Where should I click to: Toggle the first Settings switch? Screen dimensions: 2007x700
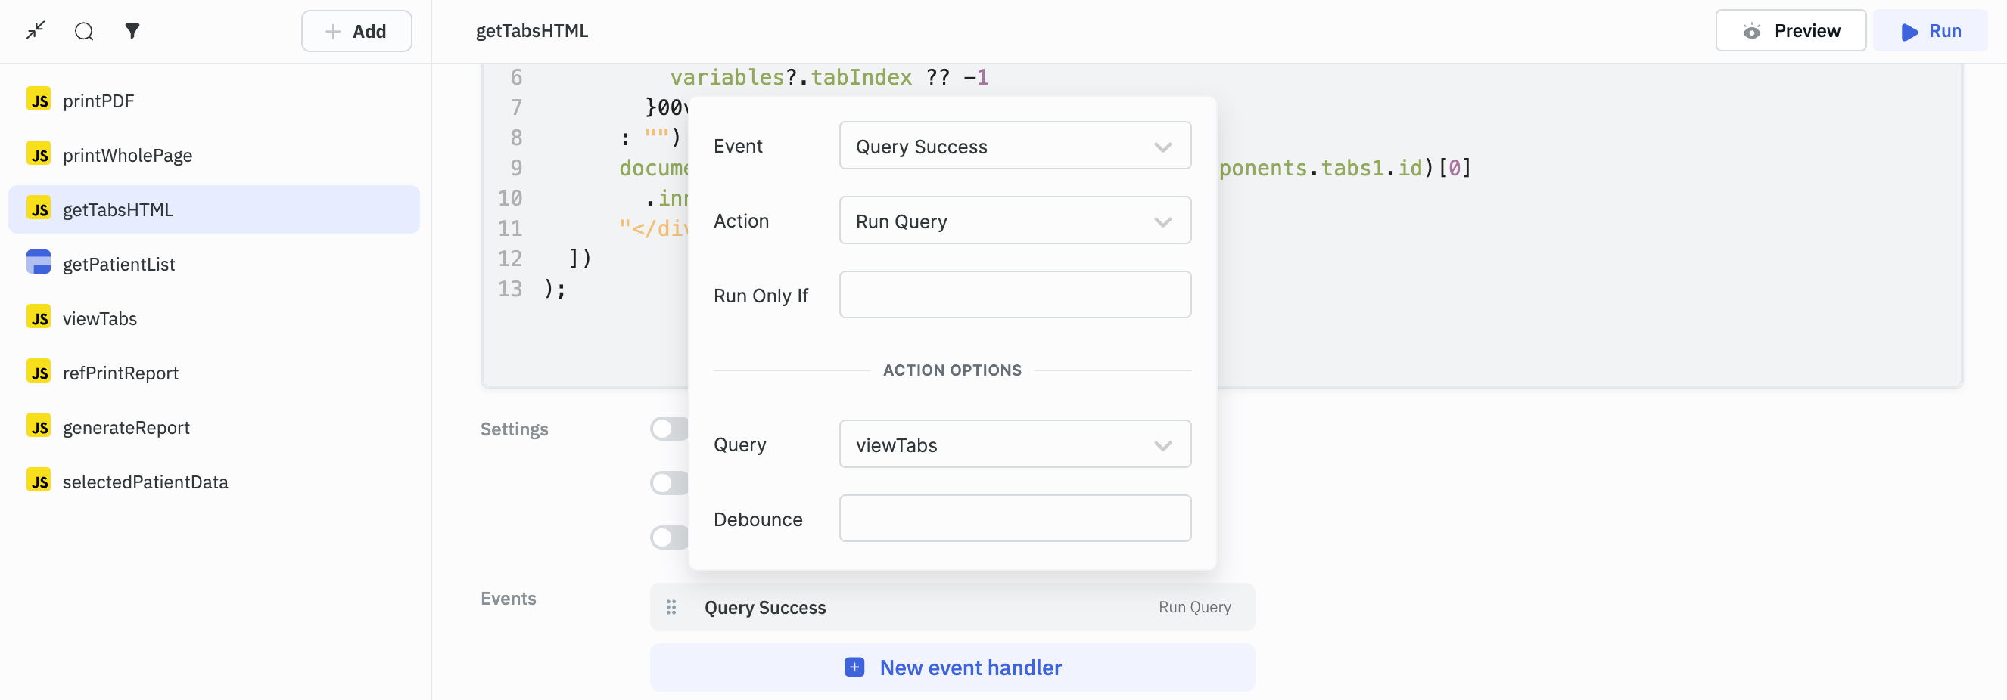click(669, 429)
